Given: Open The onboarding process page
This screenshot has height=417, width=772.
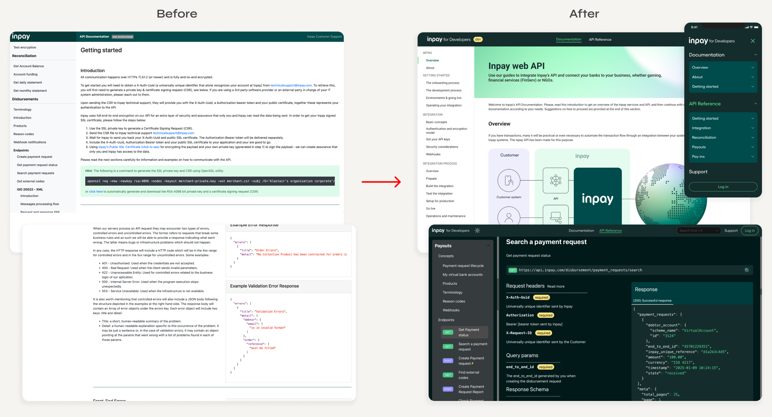Looking at the screenshot, I should coord(442,83).
